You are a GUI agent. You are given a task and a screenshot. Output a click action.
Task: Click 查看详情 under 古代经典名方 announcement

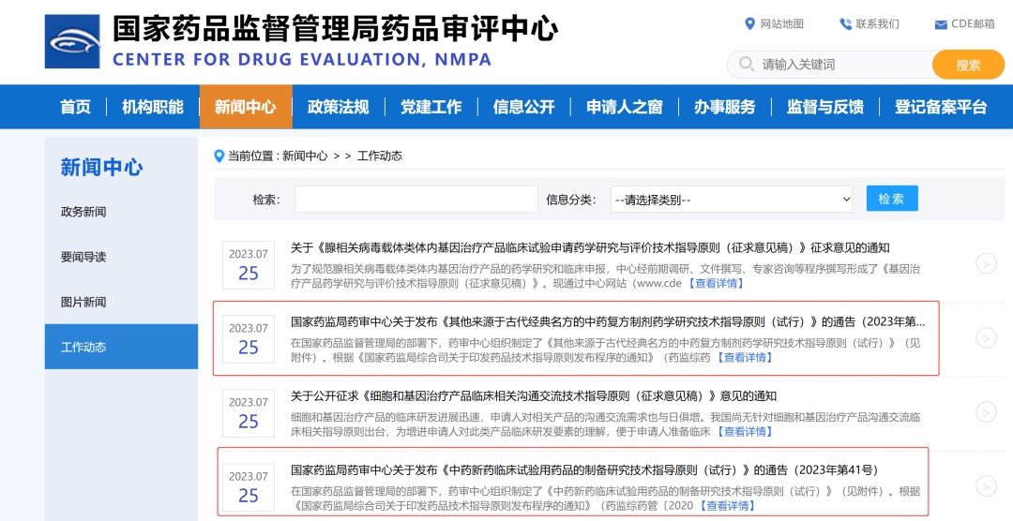[744, 358]
